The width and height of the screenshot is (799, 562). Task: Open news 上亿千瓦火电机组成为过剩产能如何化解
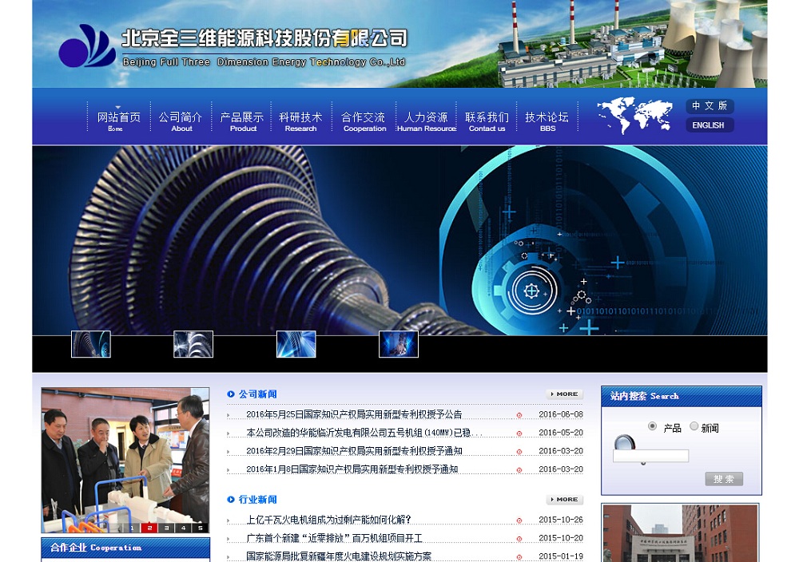point(328,520)
